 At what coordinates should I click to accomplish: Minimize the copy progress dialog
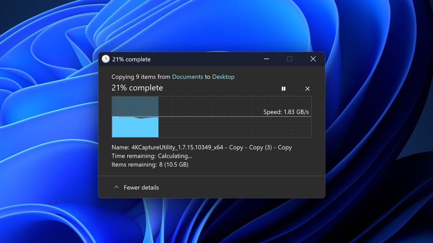tap(266, 59)
